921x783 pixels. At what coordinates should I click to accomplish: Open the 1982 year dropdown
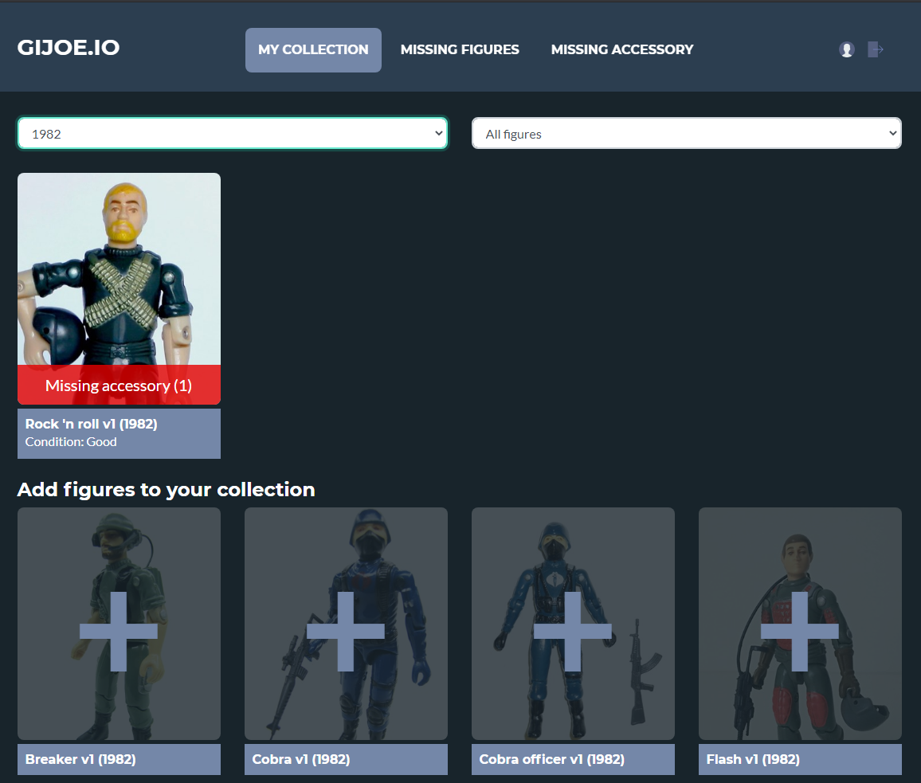(x=233, y=133)
